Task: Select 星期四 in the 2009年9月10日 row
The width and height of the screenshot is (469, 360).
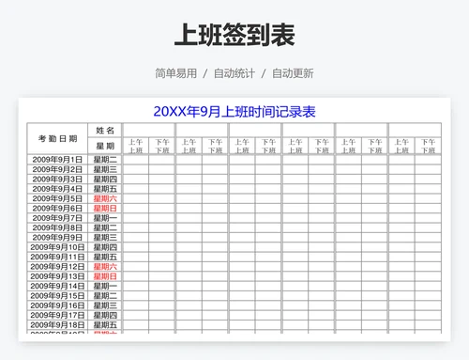Action: pyautogui.click(x=105, y=247)
